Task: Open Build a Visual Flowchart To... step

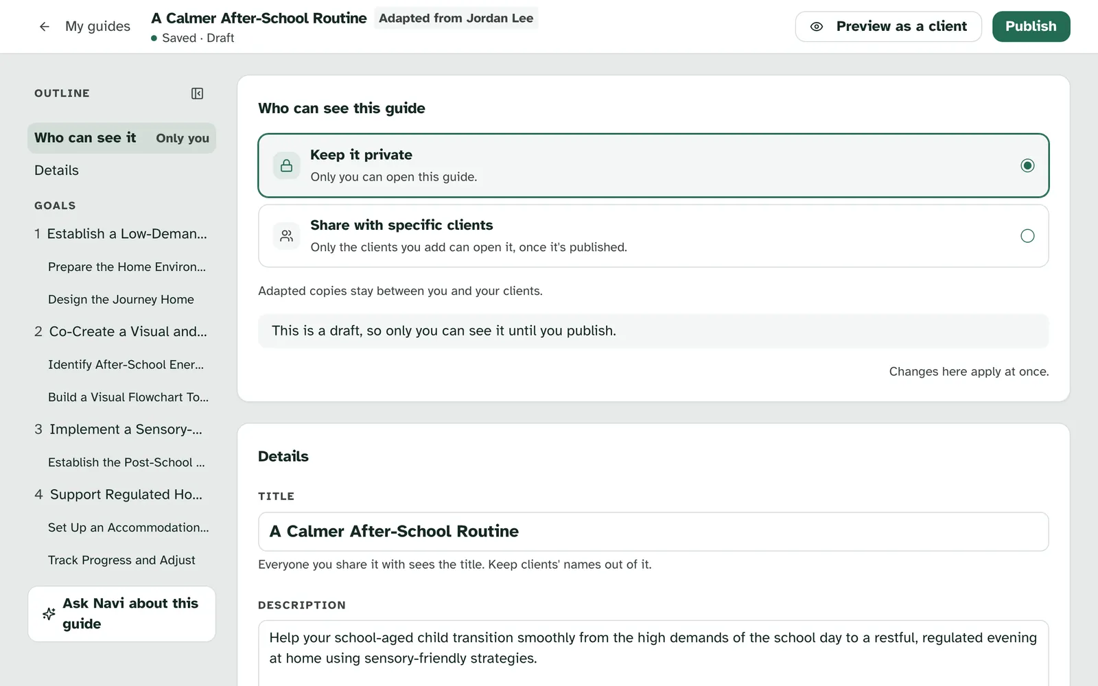Action: (x=128, y=397)
